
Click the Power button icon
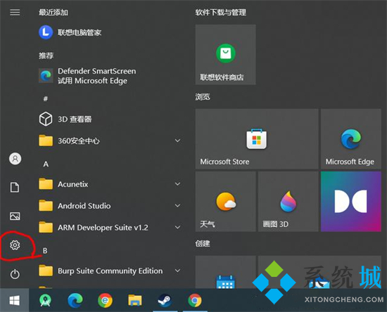point(15,274)
